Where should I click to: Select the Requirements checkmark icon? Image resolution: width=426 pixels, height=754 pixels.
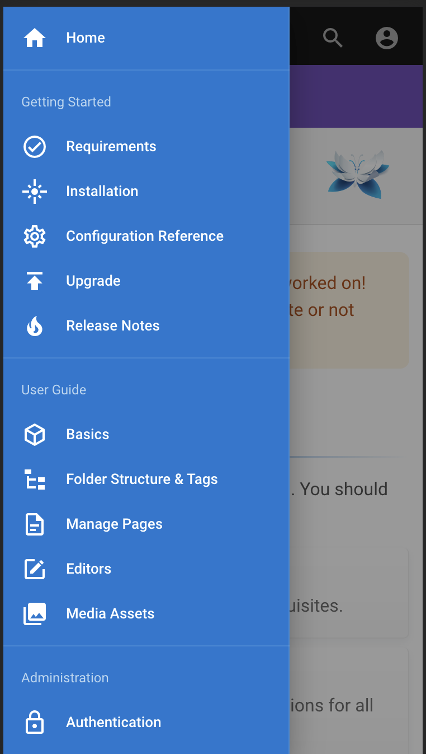click(35, 147)
